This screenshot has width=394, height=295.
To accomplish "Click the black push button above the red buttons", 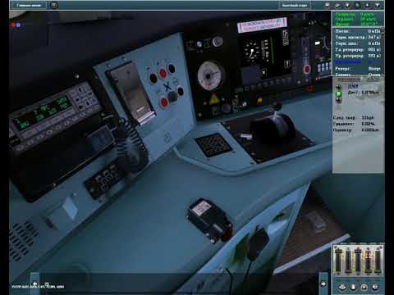I will (x=172, y=69).
